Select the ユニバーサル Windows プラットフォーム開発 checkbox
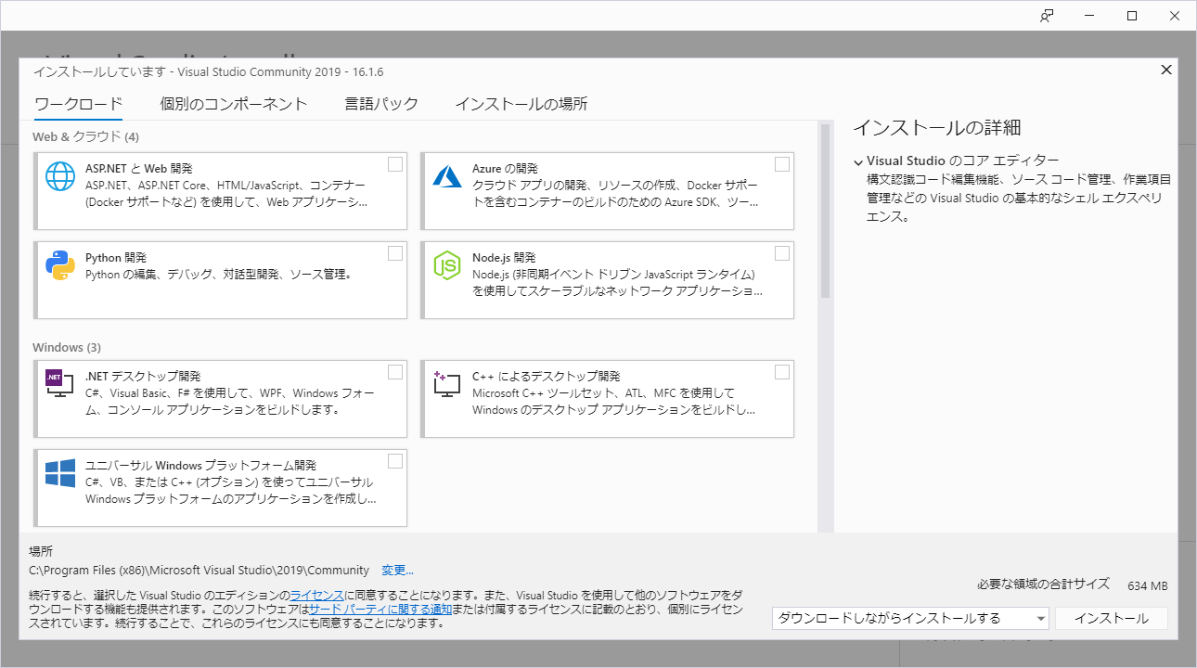 pyautogui.click(x=395, y=461)
